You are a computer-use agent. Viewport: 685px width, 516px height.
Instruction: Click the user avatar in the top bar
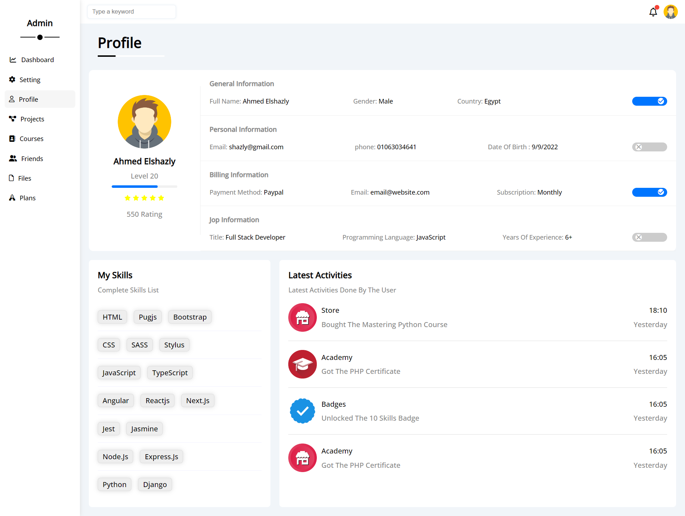click(671, 12)
